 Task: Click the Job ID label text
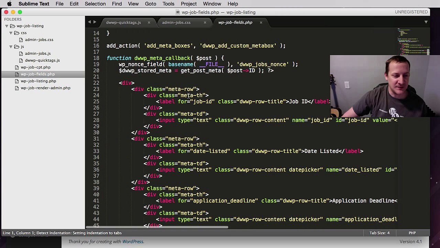click(298, 102)
